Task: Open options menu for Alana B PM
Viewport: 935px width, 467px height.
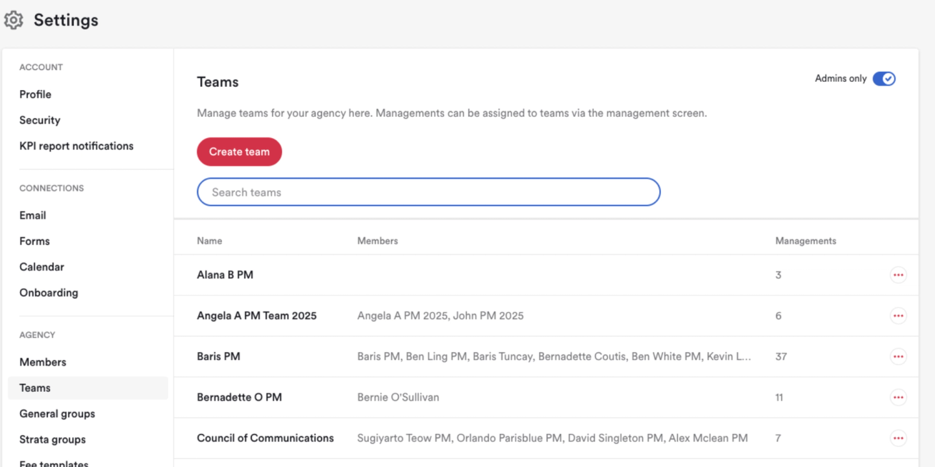Action: pyautogui.click(x=898, y=275)
